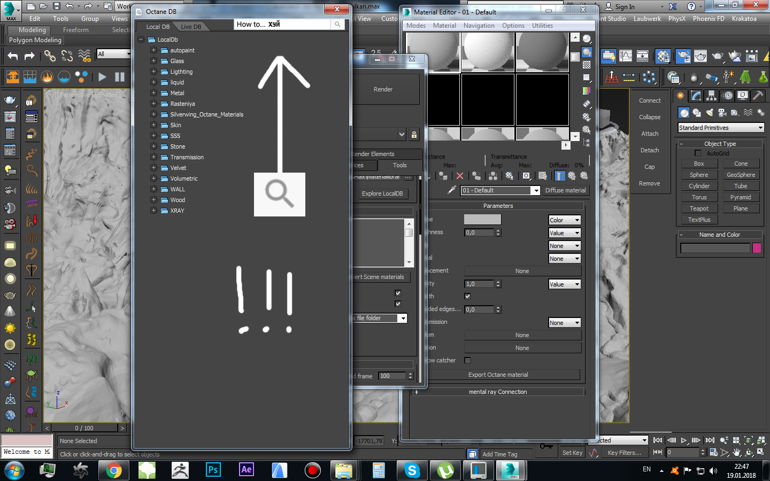Click the Undo arrow in the main toolbar

(13, 56)
